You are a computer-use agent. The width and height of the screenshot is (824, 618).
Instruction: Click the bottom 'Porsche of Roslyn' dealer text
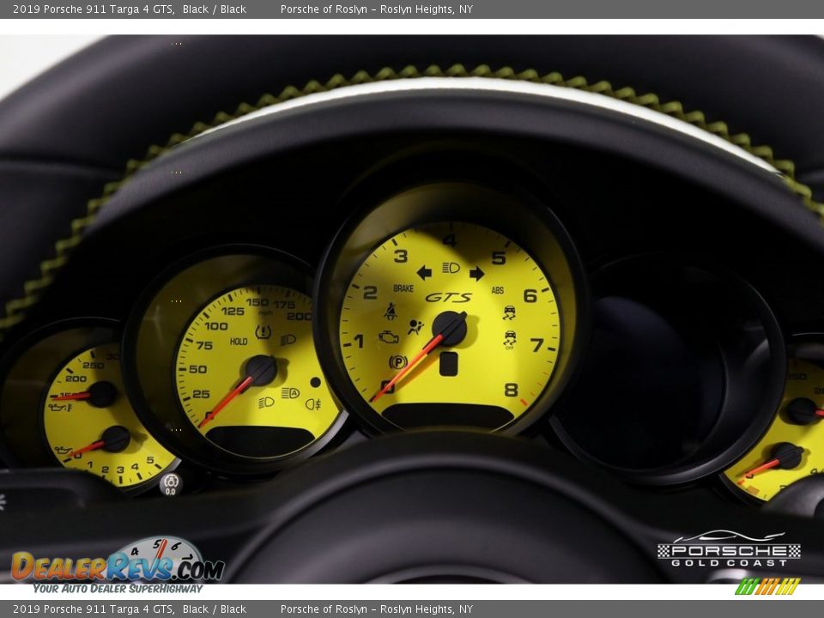[324, 609]
